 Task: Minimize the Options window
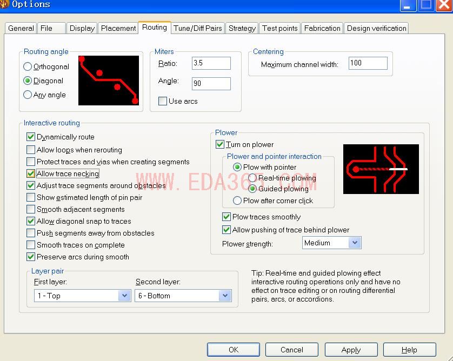coord(408,5)
